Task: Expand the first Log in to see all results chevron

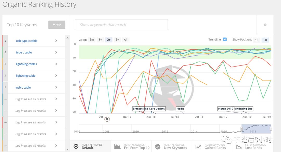Action: 56,99
